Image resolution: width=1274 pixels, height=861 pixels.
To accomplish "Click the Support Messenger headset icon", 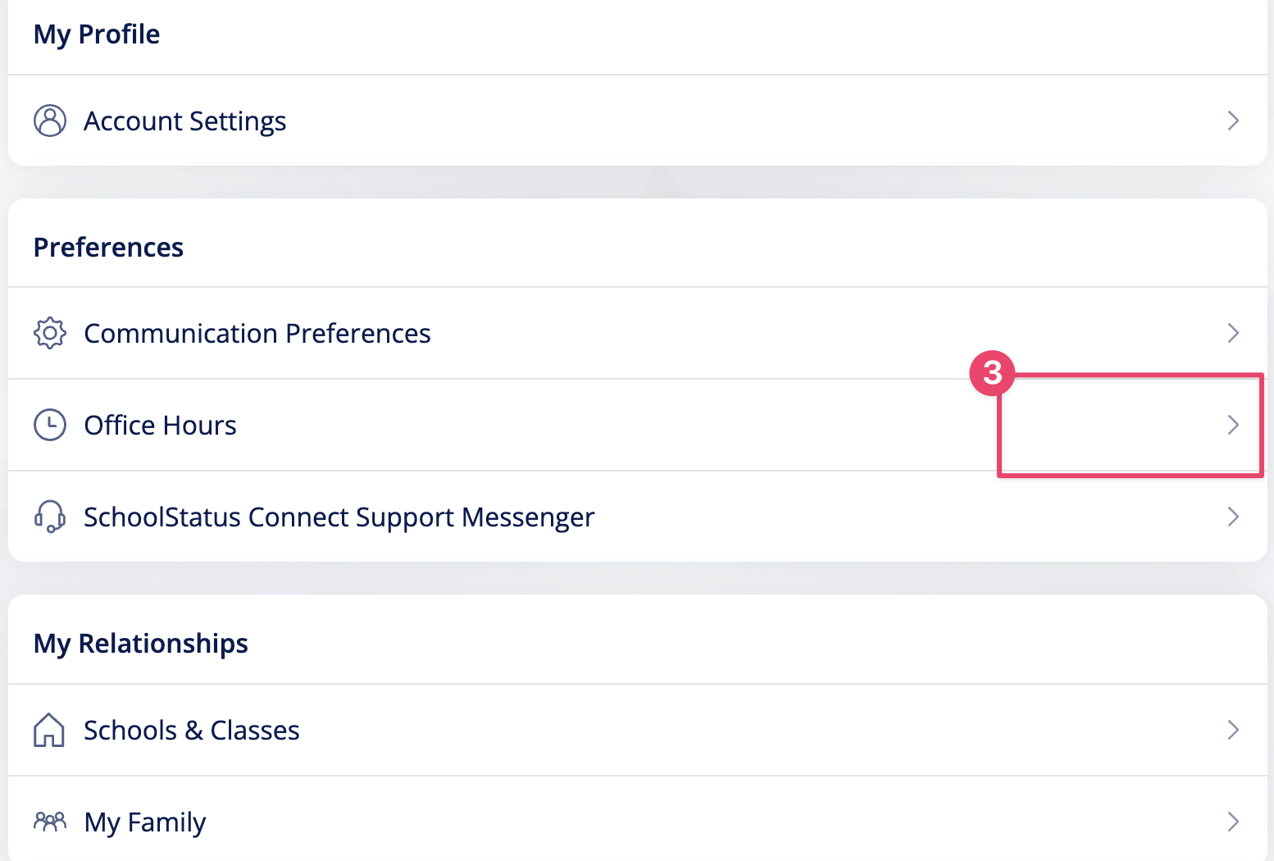I will click(x=50, y=517).
